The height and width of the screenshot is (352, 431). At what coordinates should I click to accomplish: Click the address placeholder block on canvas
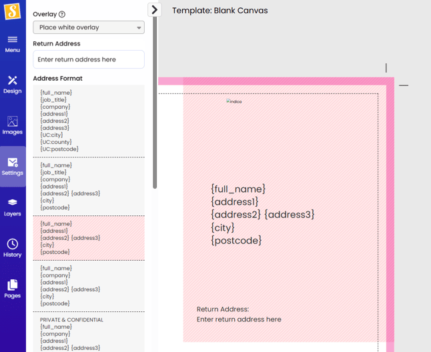262,215
